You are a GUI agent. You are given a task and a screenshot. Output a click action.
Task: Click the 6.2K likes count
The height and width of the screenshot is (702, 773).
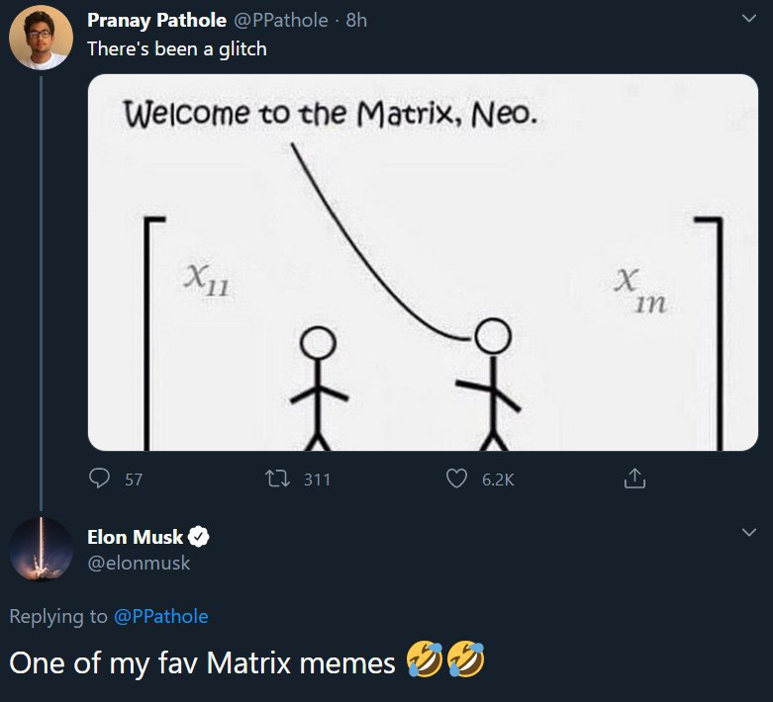point(498,480)
